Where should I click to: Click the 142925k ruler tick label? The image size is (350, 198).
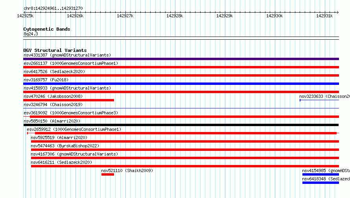25,16
